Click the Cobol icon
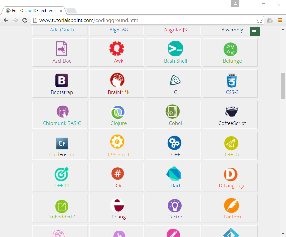286x237 pixels. tap(173, 111)
